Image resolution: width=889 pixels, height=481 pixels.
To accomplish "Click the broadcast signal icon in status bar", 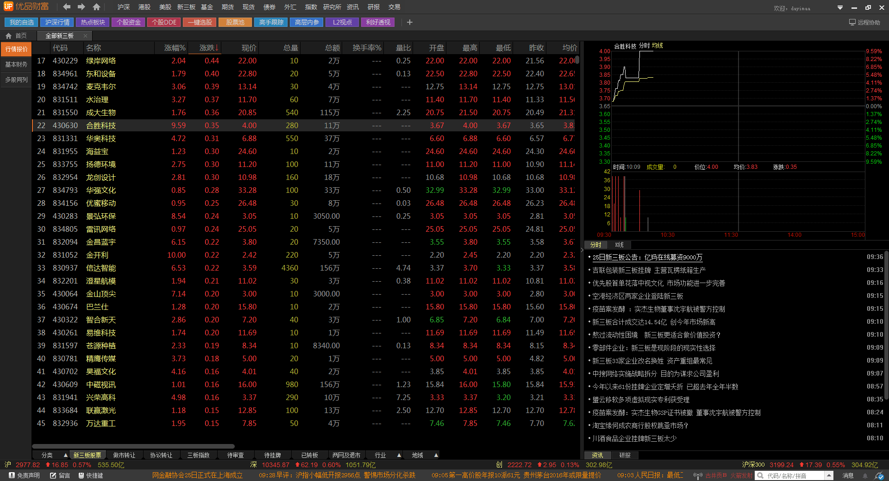I will pos(698,475).
